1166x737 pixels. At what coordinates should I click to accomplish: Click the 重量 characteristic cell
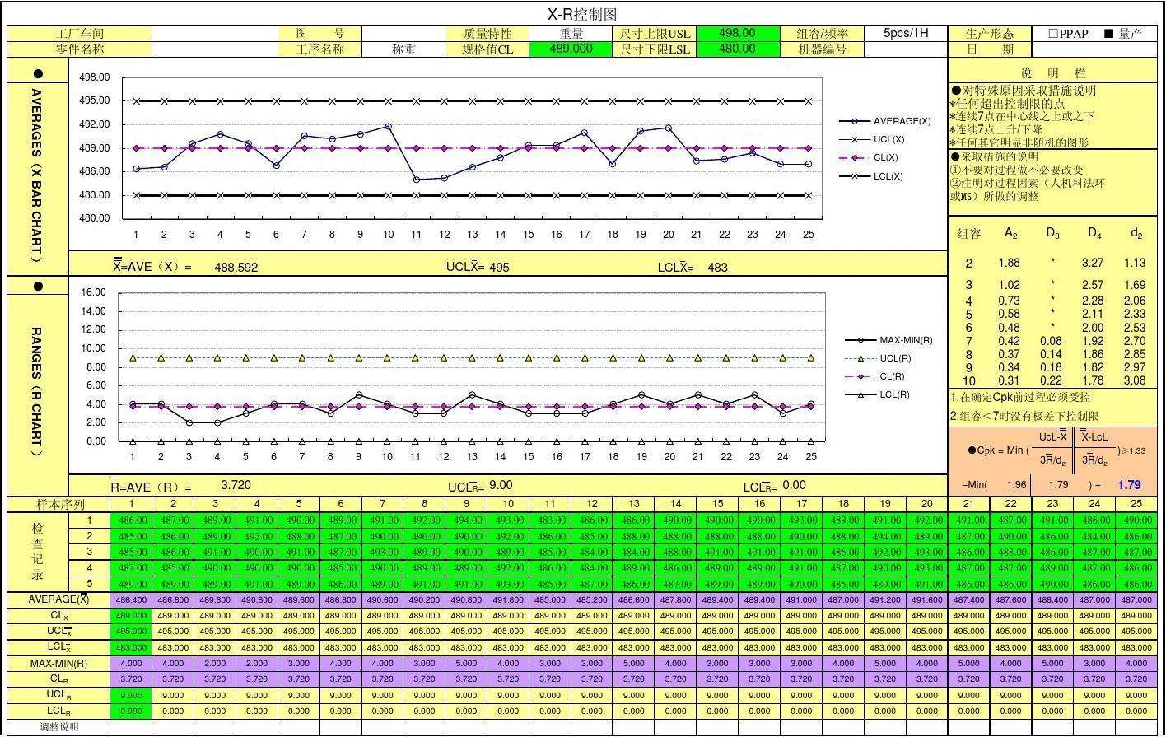pyautogui.click(x=571, y=34)
